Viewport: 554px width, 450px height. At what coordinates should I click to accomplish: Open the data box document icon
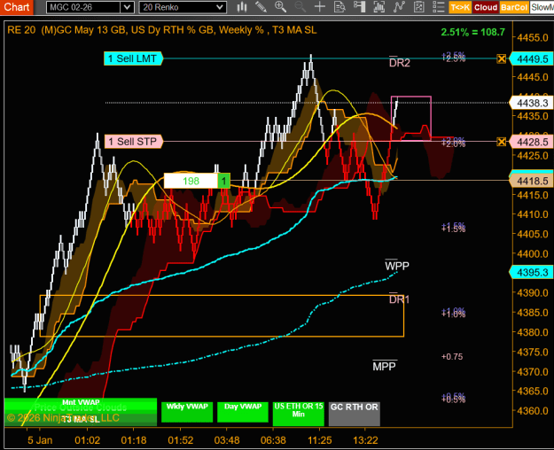tap(339, 7)
